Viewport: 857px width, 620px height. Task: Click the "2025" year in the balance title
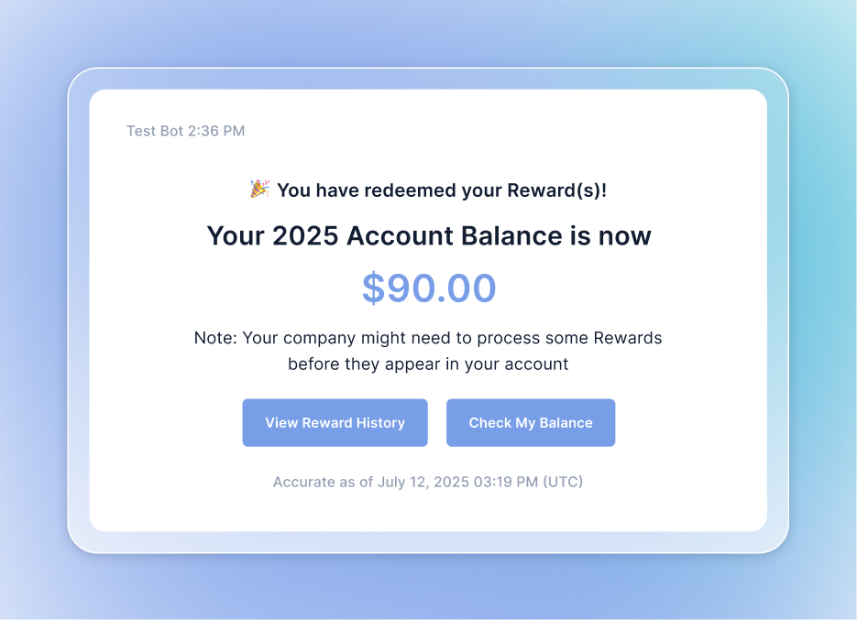pyautogui.click(x=305, y=236)
